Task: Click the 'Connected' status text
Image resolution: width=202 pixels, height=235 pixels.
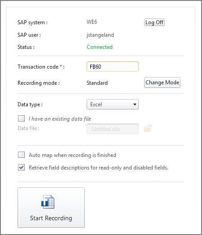Action: click(x=100, y=47)
